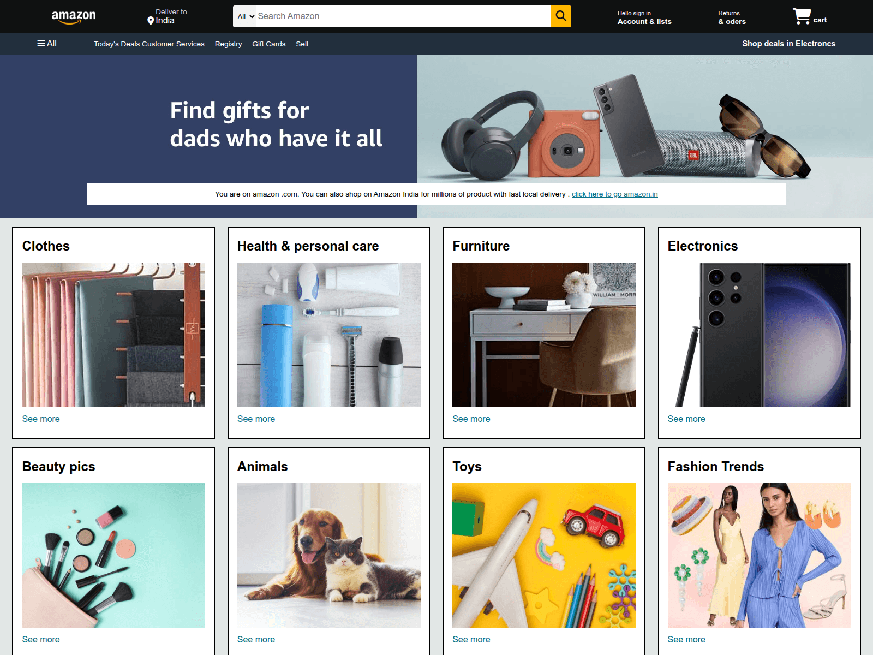Click inside the Search Amazon field
The width and height of the screenshot is (873, 655).
coord(403,16)
